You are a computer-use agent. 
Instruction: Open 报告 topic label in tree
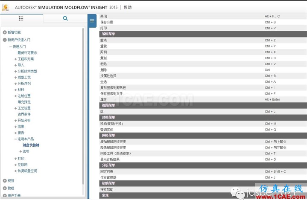click(x=21, y=133)
